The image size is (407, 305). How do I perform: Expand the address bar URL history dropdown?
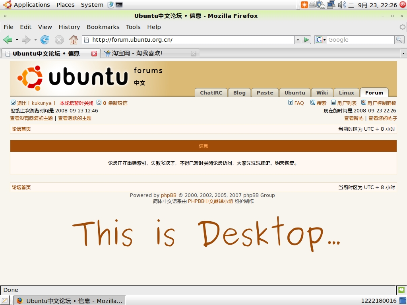click(298, 40)
